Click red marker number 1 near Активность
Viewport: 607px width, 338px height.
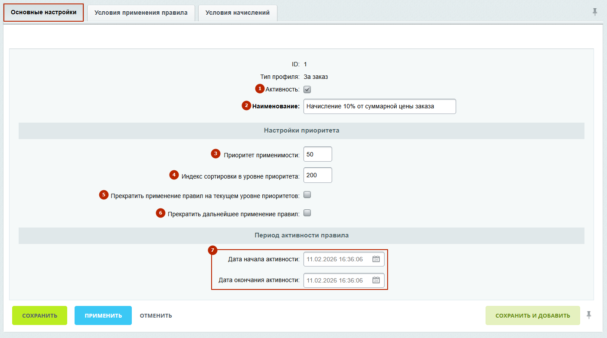point(260,89)
